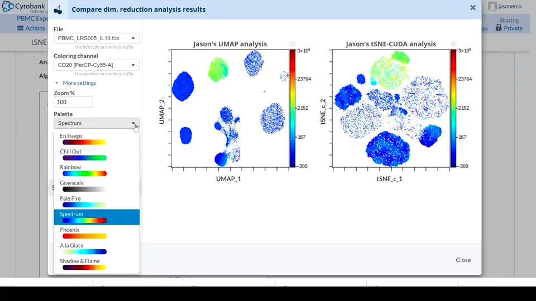Remove Jason's UMAP analysis plot
Image resolution: width=536 pixels, height=301 pixels.
point(293,44)
